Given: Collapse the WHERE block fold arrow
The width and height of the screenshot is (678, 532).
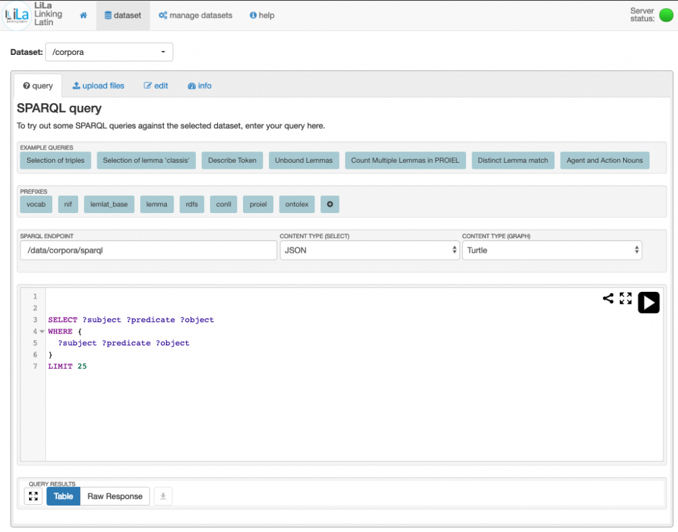Looking at the screenshot, I should coord(42,332).
